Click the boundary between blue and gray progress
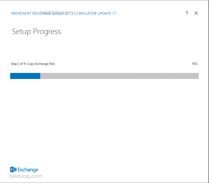Screen dimensions: 209x183 click(40, 76)
